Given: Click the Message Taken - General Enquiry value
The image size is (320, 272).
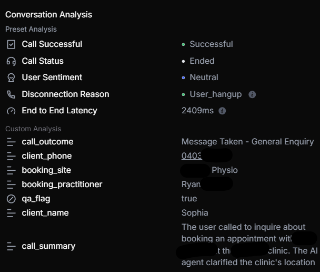Looking at the screenshot, I should pyautogui.click(x=247, y=142).
